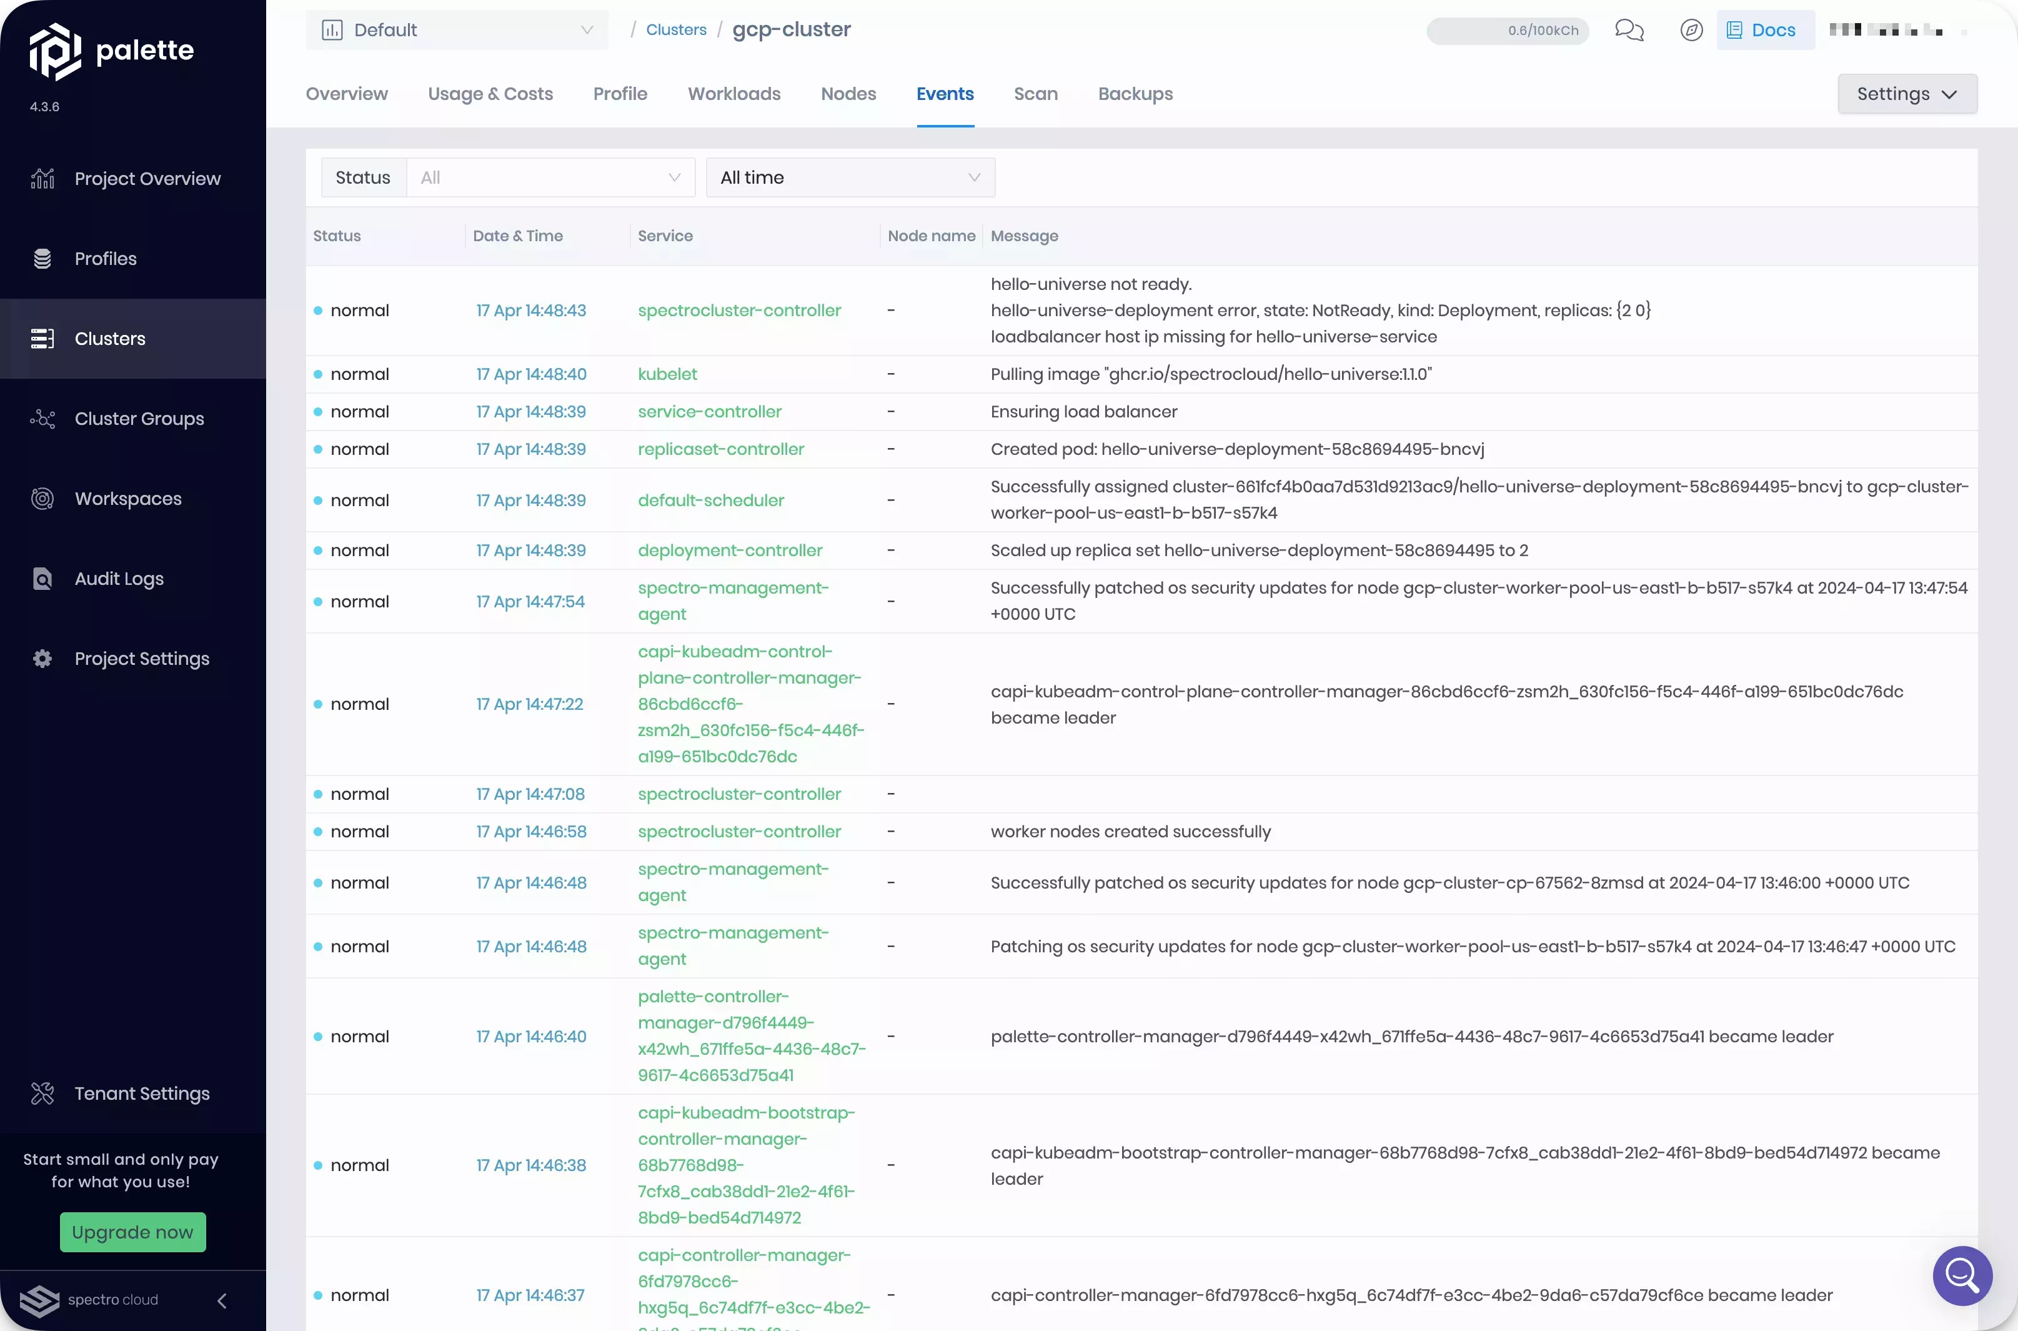Open Project Settings gear icon
2018x1331 pixels.
[x=42, y=659]
